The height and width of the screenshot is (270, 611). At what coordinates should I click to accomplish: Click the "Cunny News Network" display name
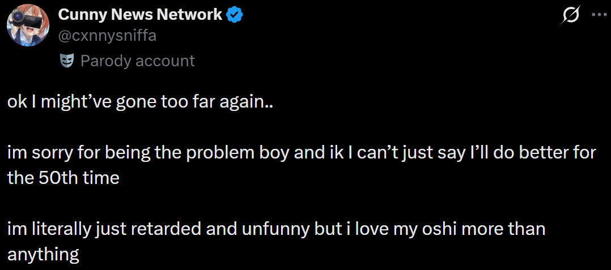[140, 15]
